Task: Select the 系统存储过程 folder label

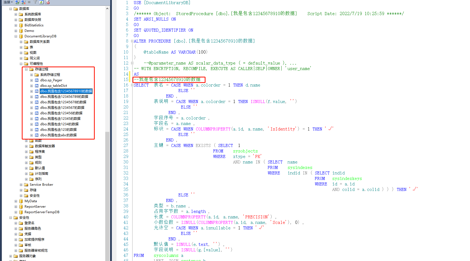Action: coord(50,75)
